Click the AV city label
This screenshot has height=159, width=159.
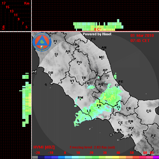click(x=131, y=128)
